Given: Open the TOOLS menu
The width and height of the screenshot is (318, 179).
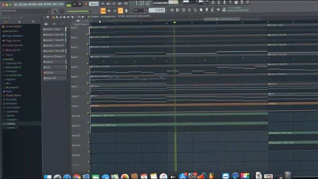Looking at the screenshot, I should [55, 4].
